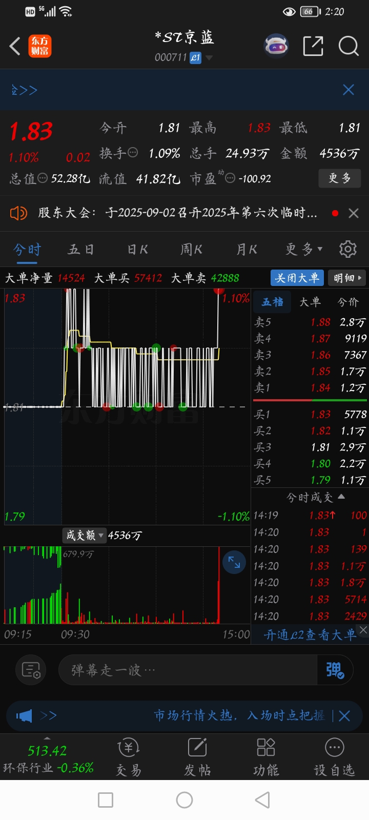
Task: Tap the 14:19 trade row of 100
Action: pyautogui.click(x=310, y=516)
